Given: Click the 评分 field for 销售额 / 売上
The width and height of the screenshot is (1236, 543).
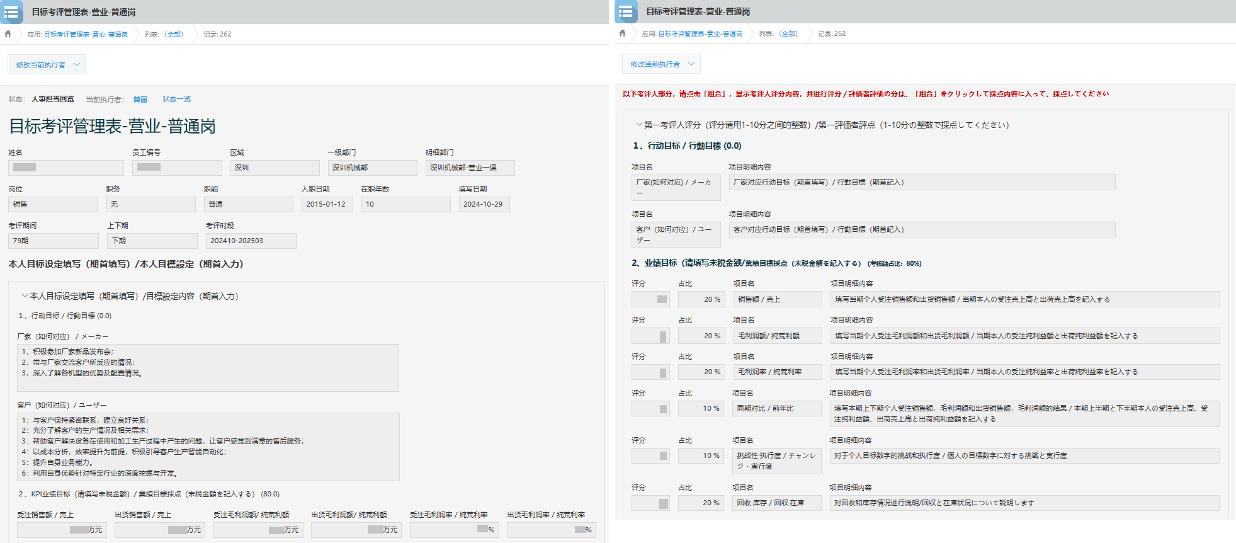Looking at the screenshot, I should coord(650,299).
